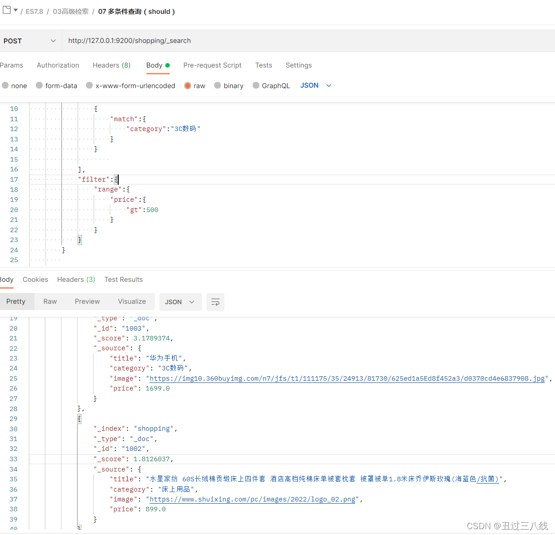Open the response Headers (3) tab
Screen dimensions: 555x535
(x=76, y=280)
